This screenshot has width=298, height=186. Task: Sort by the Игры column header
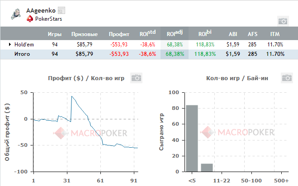point(55,34)
